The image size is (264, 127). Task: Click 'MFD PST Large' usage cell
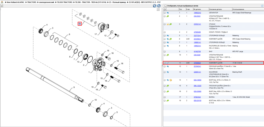[238, 51]
